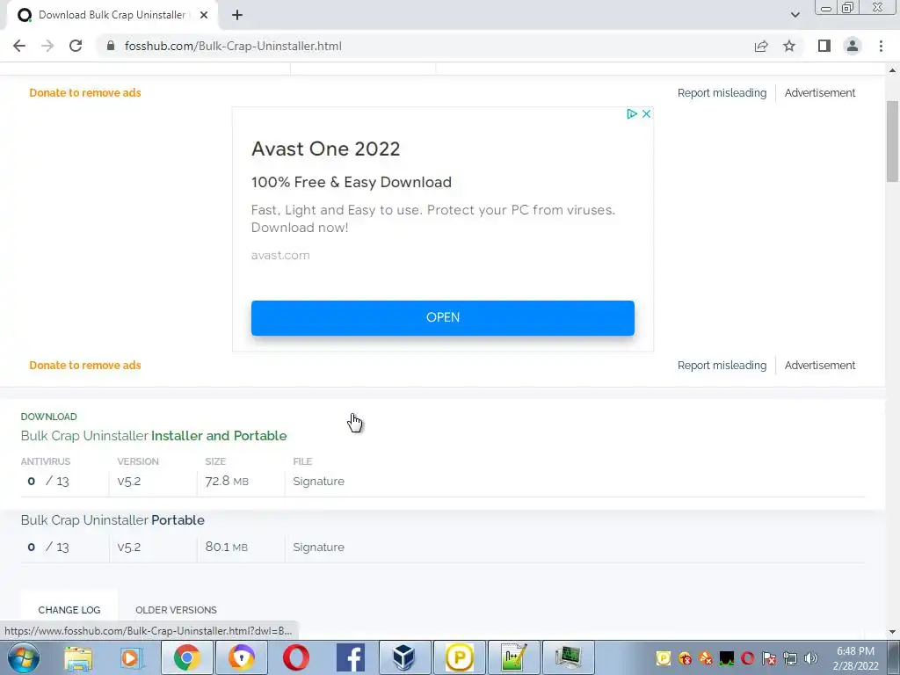Open the yellow P app in taskbar

(x=459, y=657)
